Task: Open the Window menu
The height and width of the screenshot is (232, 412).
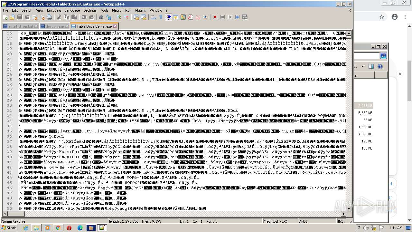Action: tap(156, 10)
